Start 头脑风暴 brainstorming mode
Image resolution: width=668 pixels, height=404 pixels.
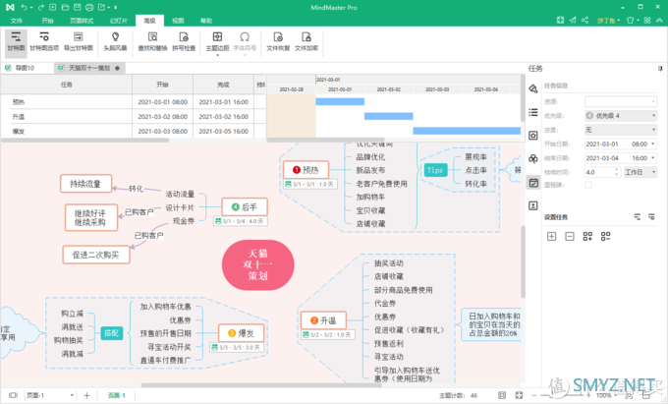click(115, 42)
